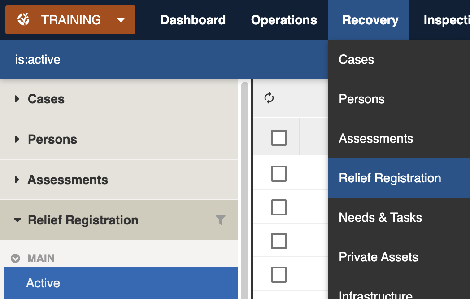Click the refresh icon above the list

[269, 98]
